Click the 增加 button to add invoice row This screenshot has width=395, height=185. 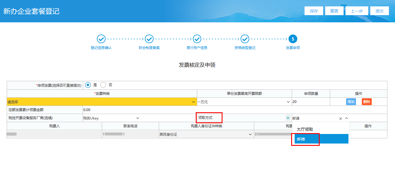[x=351, y=102]
